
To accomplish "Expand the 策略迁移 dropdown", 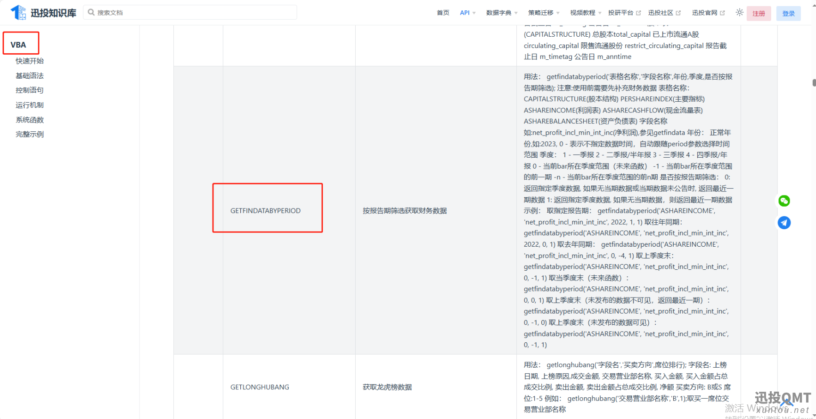I will [544, 13].
